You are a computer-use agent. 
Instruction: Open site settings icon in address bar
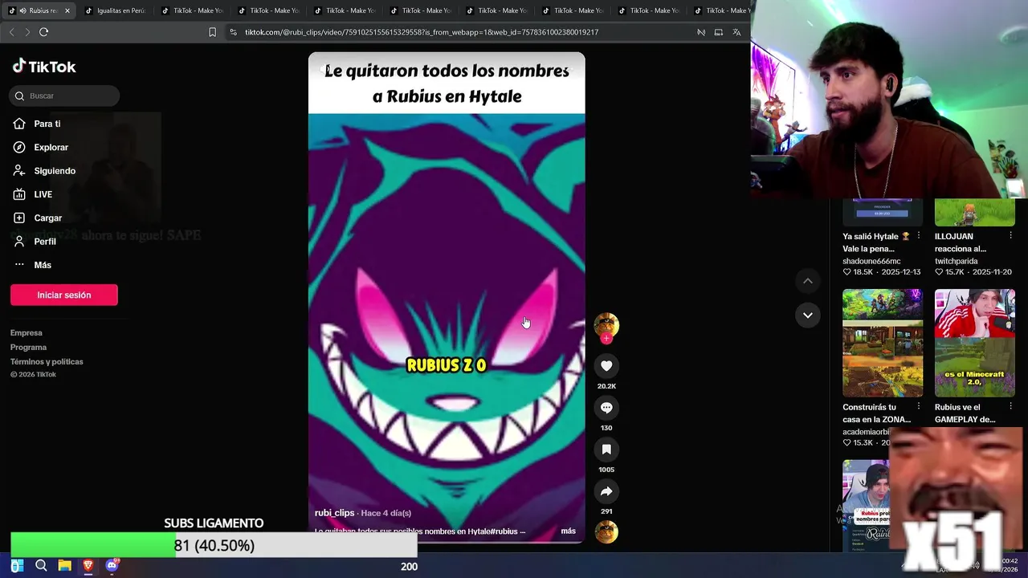coord(233,32)
